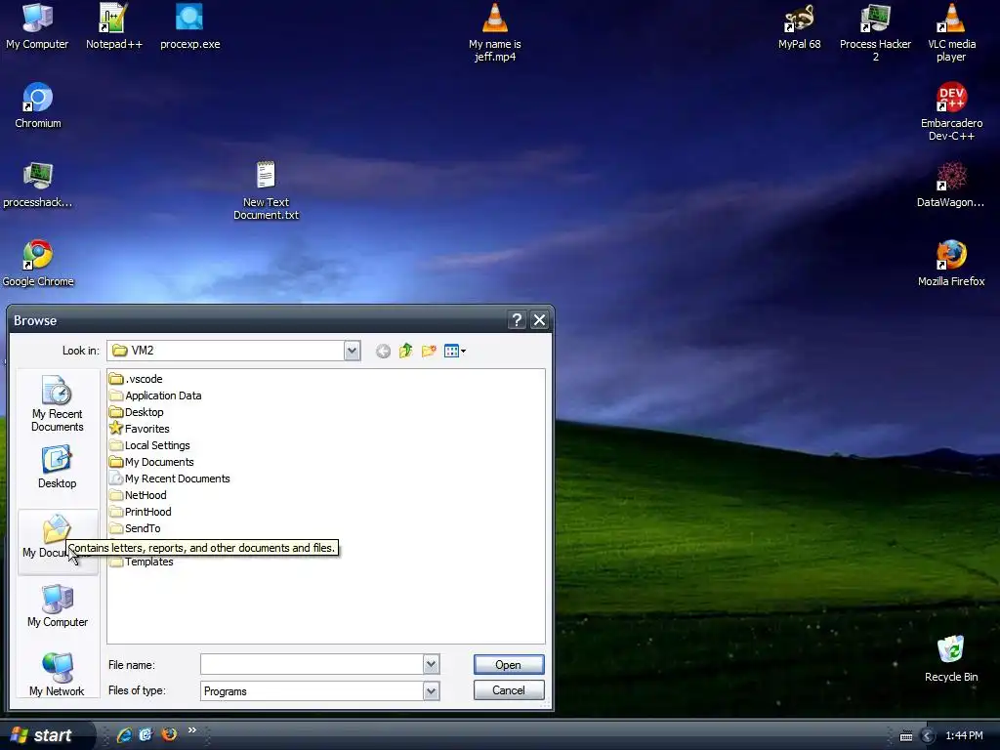Click the help question mark in Browse title bar
This screenshot has height=750, width=1000.
517,320
